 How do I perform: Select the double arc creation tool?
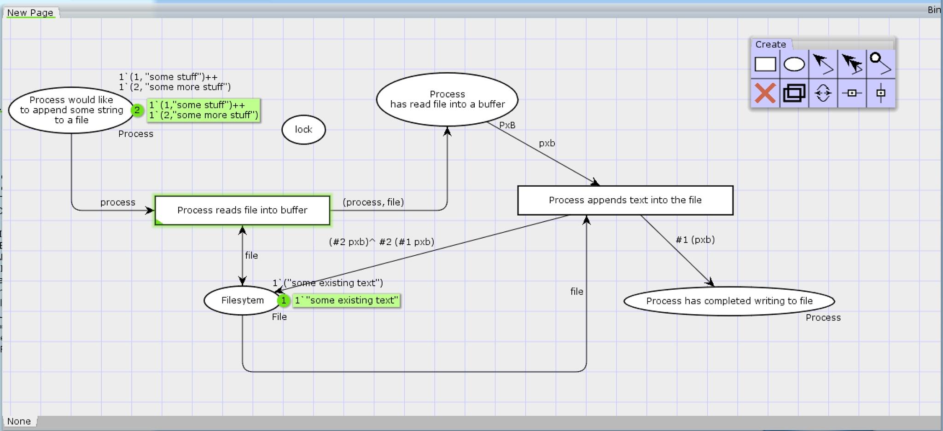853,63
